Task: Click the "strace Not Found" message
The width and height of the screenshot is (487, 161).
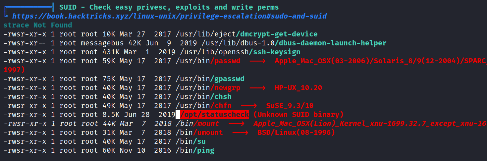Action: coord(38,25)
